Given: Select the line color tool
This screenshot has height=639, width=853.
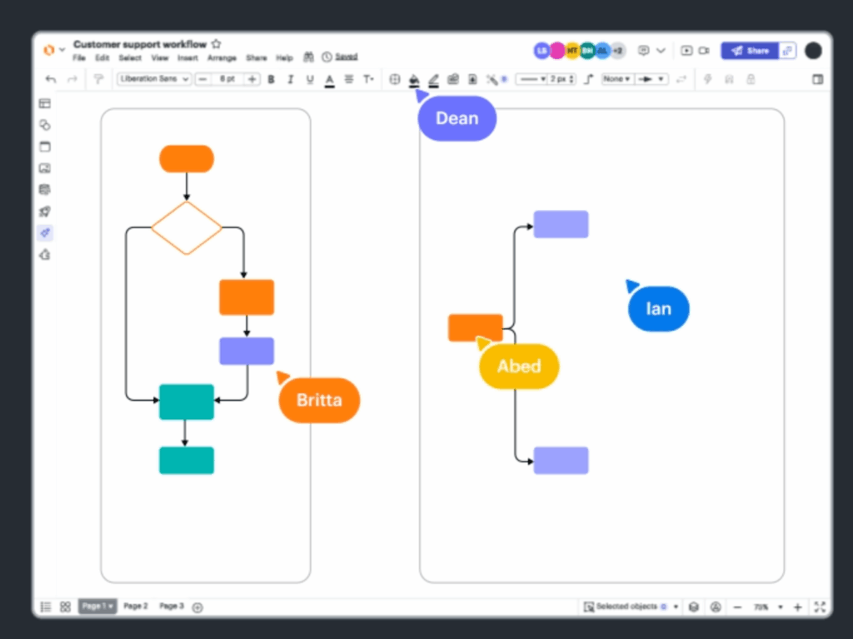Looking at the screenshot, I should (433, 79).
